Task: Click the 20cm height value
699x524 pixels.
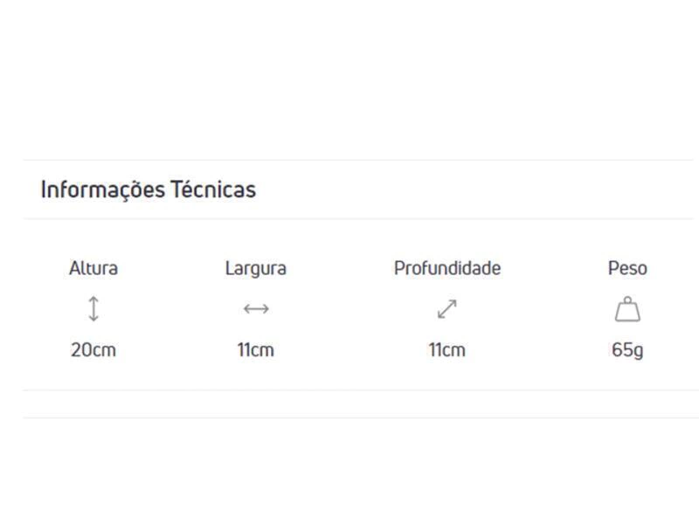Action: (93, 350)
